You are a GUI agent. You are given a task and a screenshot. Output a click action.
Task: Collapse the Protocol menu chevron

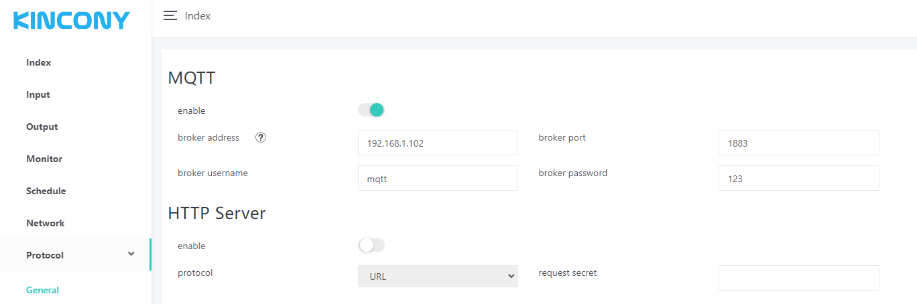131,254
